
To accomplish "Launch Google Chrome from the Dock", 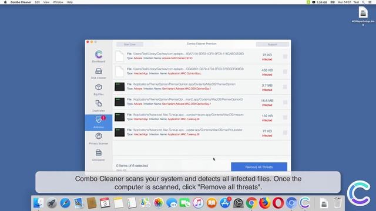I will coord(251,203).
